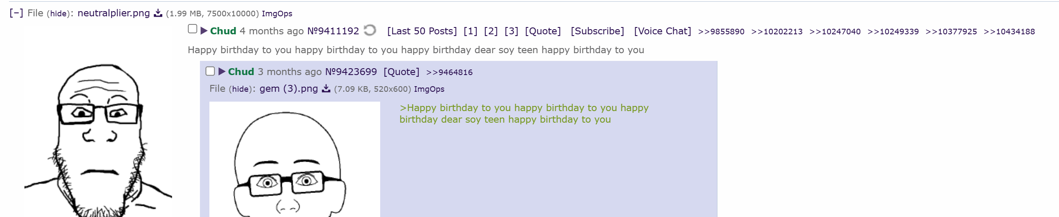The image size is (1059, 217).
Task: Follow backlink >>9855890
Action: (721, 32)
